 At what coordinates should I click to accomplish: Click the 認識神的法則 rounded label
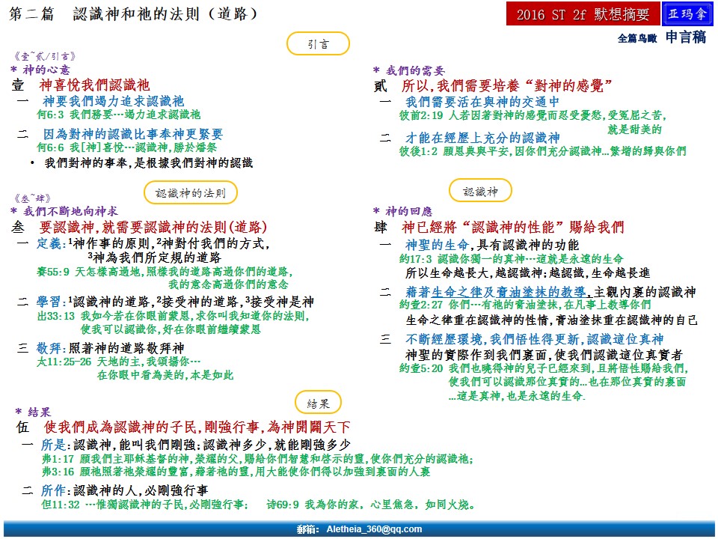coord(196,192)
